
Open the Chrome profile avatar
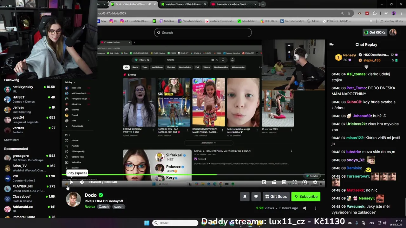pyautogui.click(x=394, y=13)
